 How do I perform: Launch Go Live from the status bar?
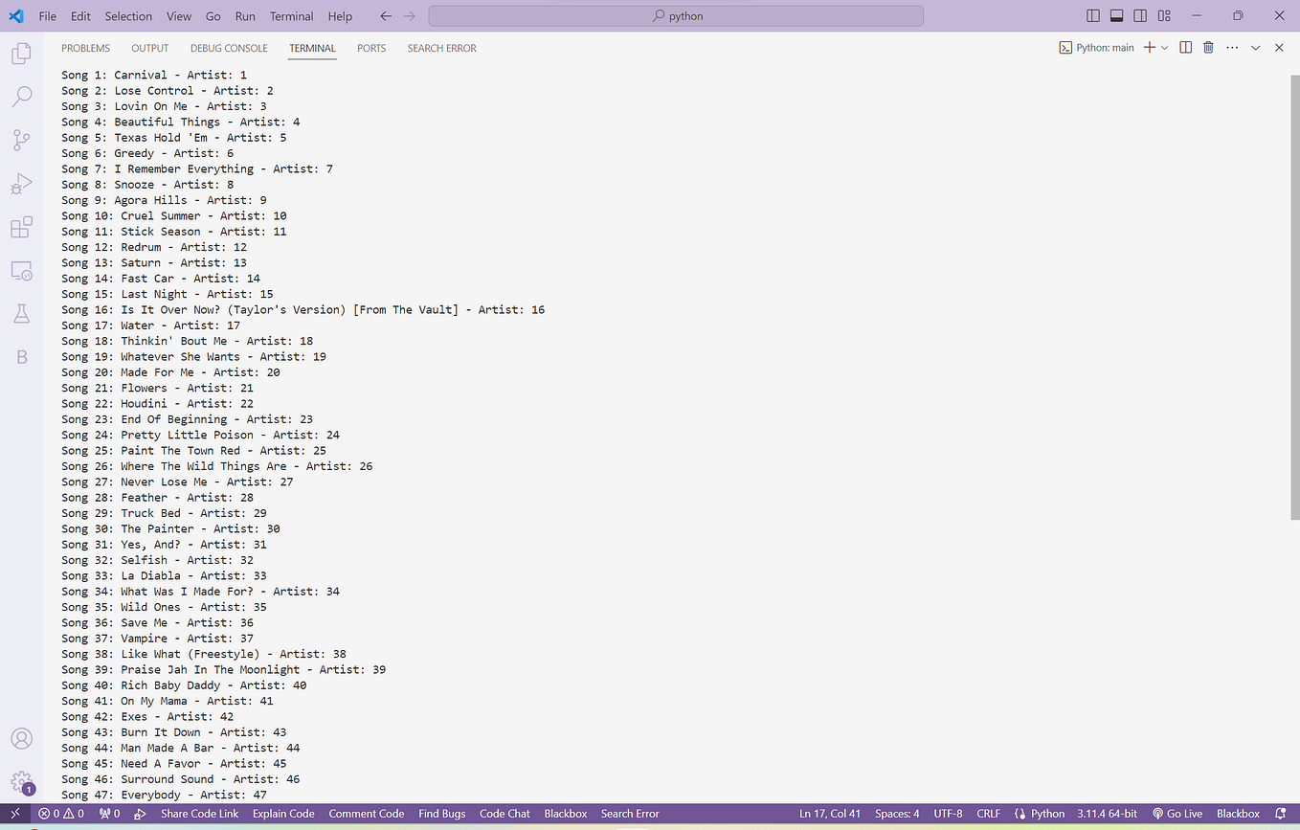[1177, 813]
